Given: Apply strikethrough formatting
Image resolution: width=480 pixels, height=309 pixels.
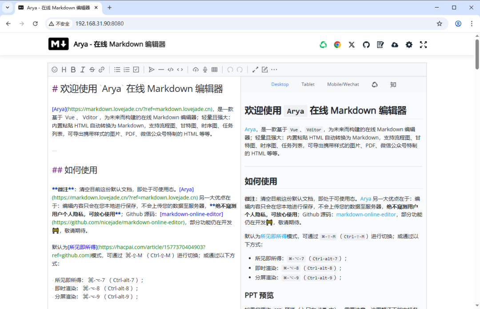Looking at the screenshot, I should 91,69.
